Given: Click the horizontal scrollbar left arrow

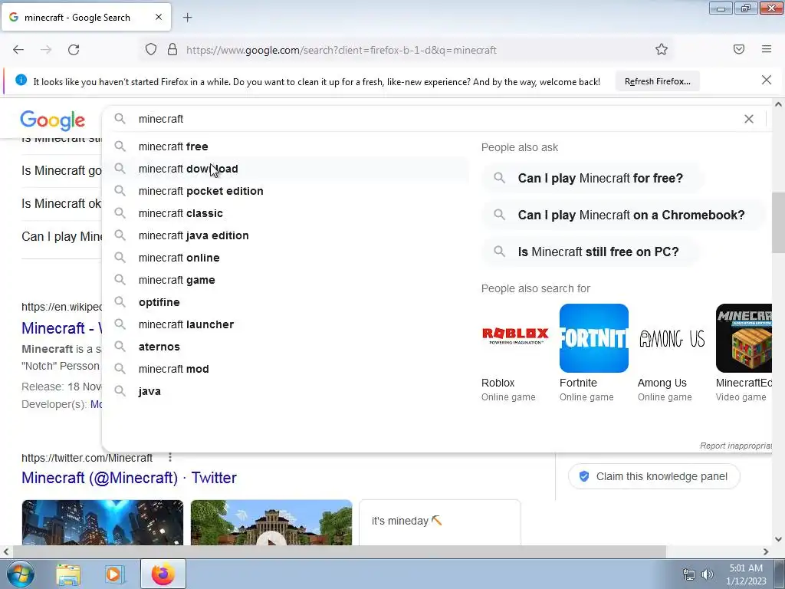Looking at the screenshot, I should [5, 551].
